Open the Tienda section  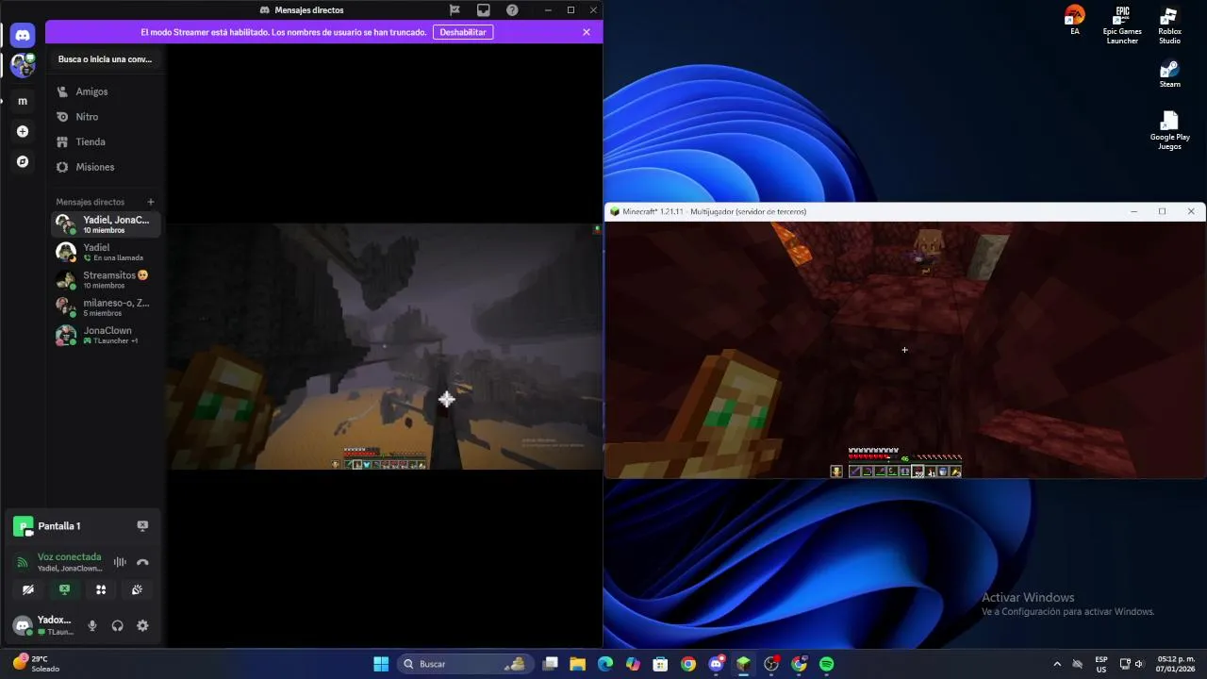pos(106,141)
